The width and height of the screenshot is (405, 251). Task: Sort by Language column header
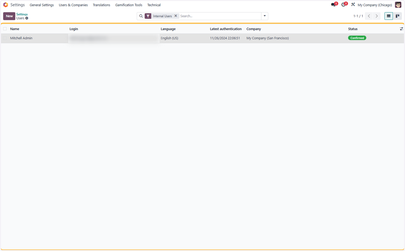(168, 29)
